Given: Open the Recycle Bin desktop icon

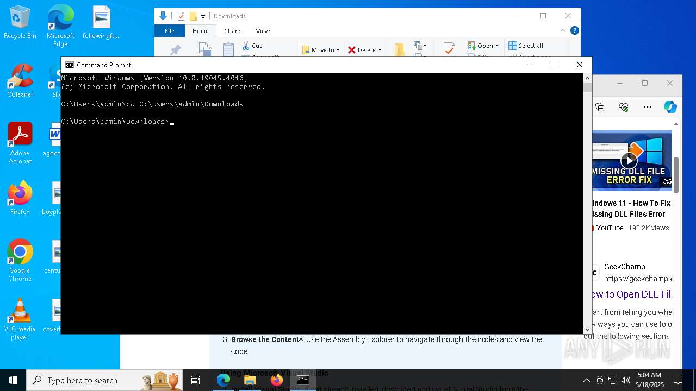Looking at the screenshot, I should (x=20, y=22).
